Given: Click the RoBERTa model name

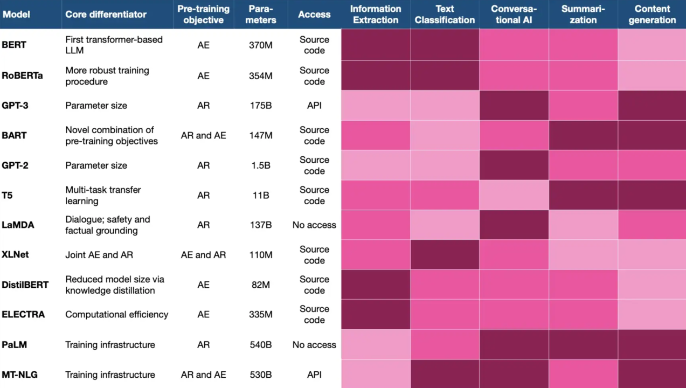Looking at the screenshot, I should (22, 75).
